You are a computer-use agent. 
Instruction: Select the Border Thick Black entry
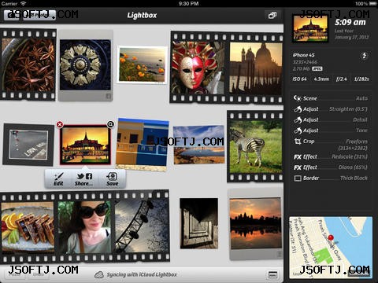click(331, 178)
